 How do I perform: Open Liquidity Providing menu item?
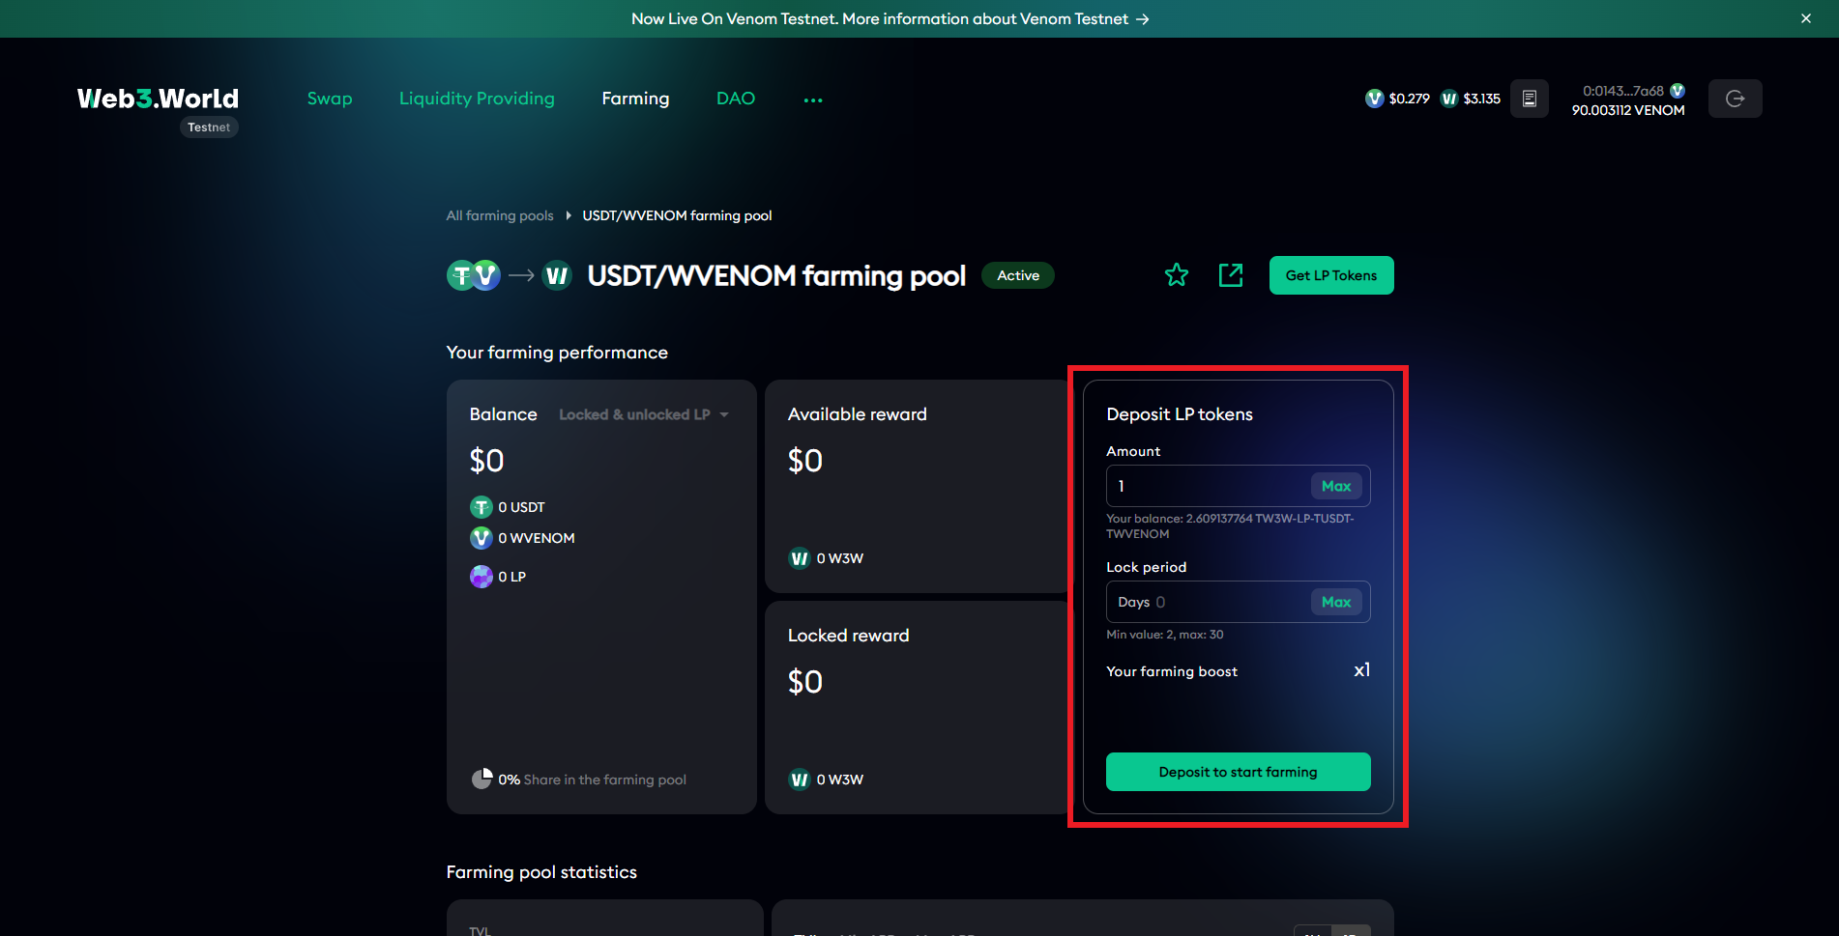(477, 99)
